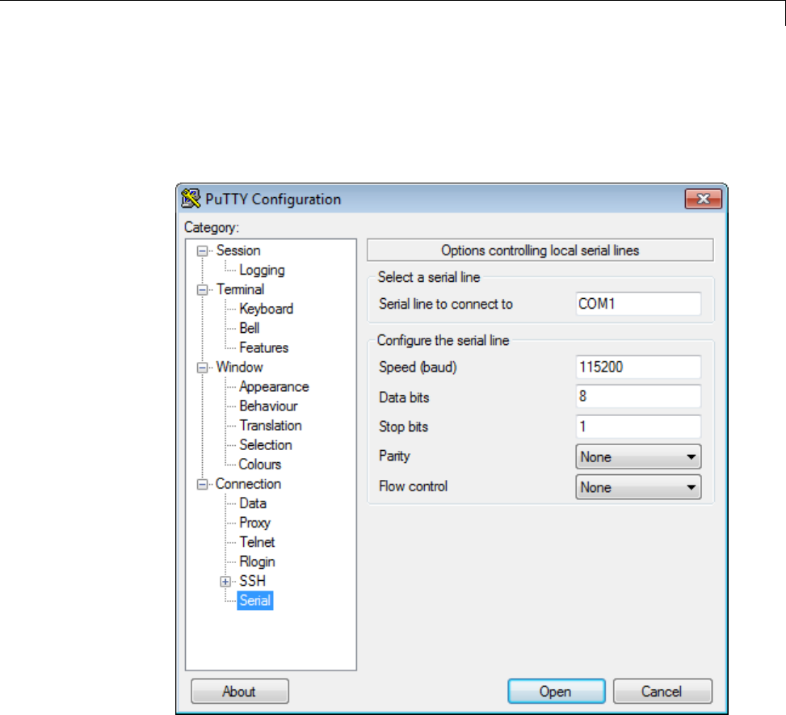Open the Parity dropdown

[638, 456]
